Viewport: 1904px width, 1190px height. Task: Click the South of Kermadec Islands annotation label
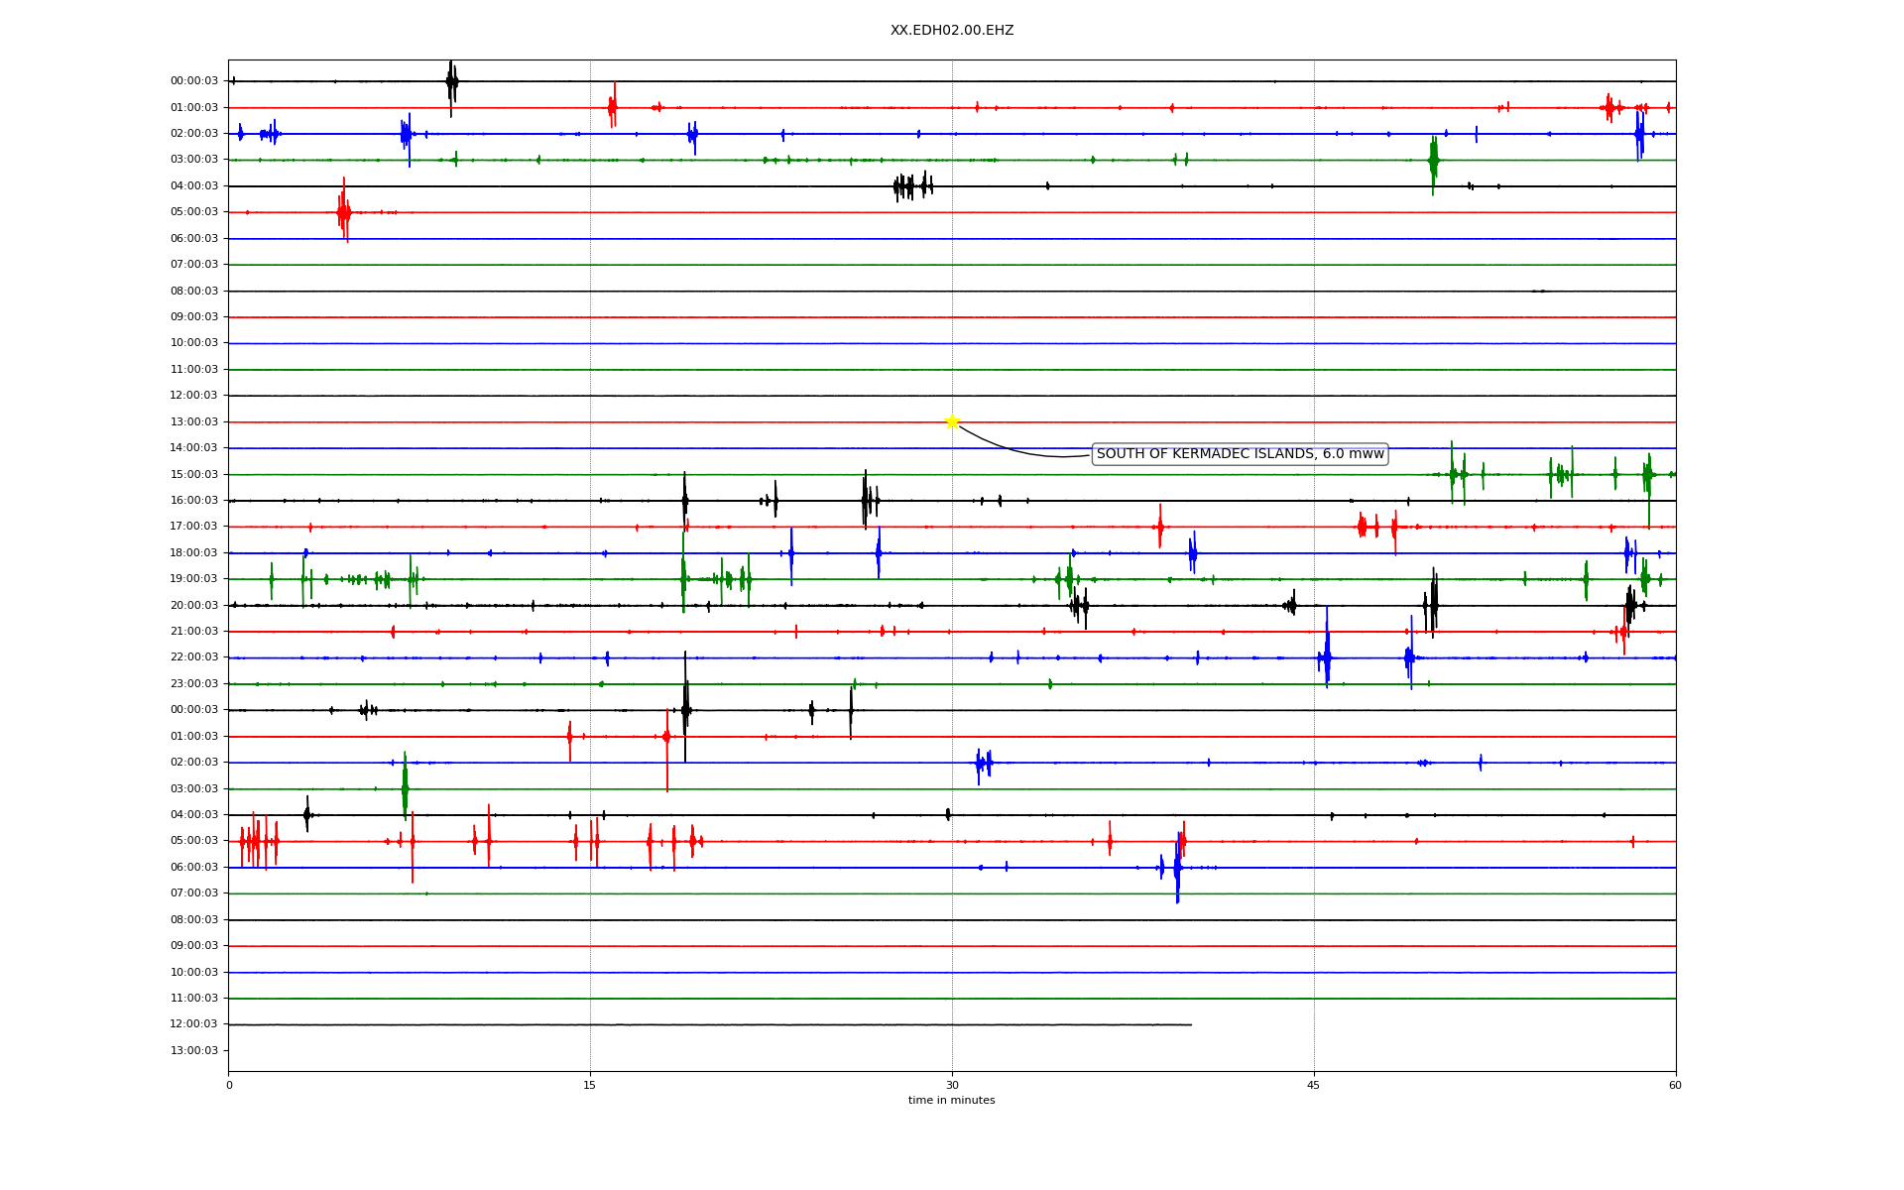point(1239,454)
